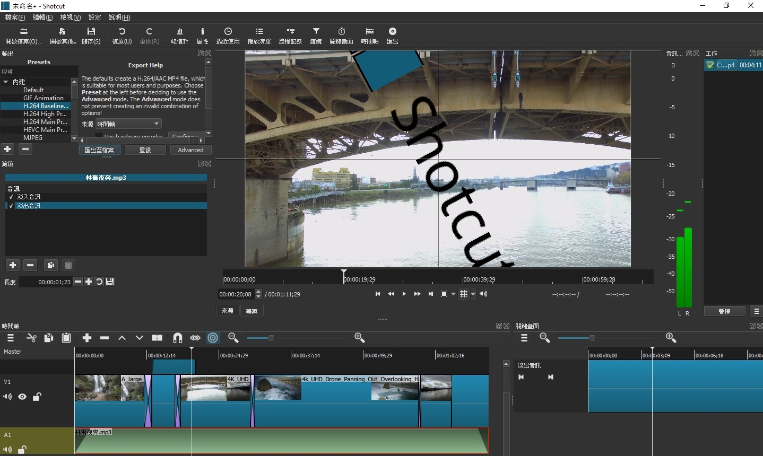
Task: Uncheck the 淡出音訊 filter checkbox
Action: 11,206
